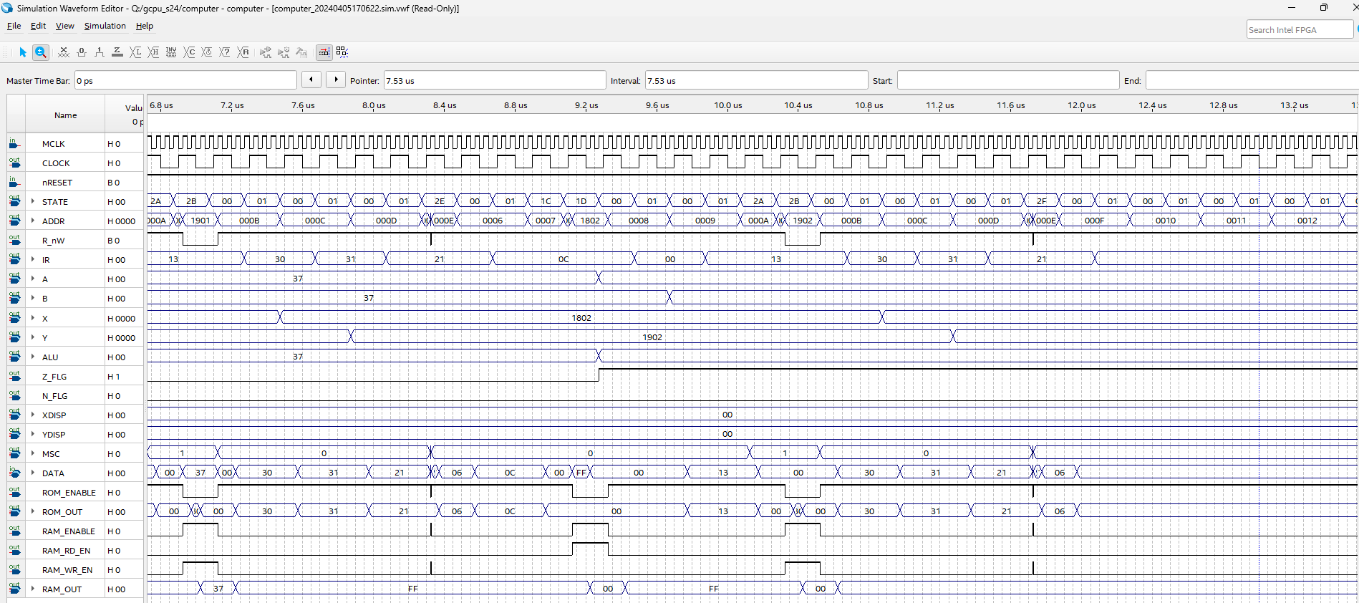The height and width of the screenshot is (603, 1359).
Task: Click the Random Values (R) icon
Action: (x=243, y=52)
